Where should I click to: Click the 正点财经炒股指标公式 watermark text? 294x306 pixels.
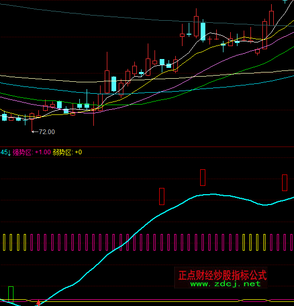222,275
